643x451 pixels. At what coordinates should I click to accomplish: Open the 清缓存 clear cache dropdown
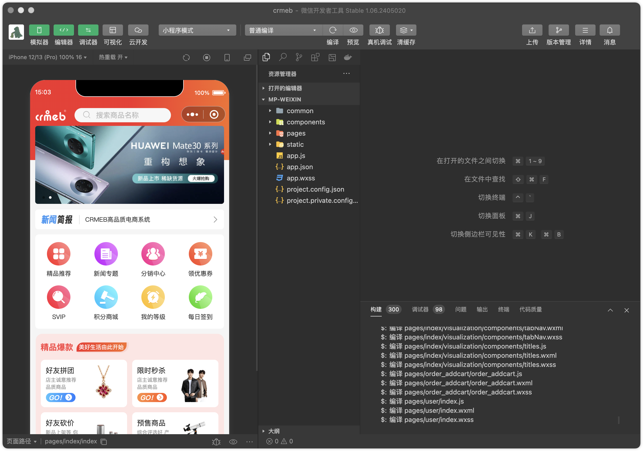pyautogui.click(x=406, y=30)
